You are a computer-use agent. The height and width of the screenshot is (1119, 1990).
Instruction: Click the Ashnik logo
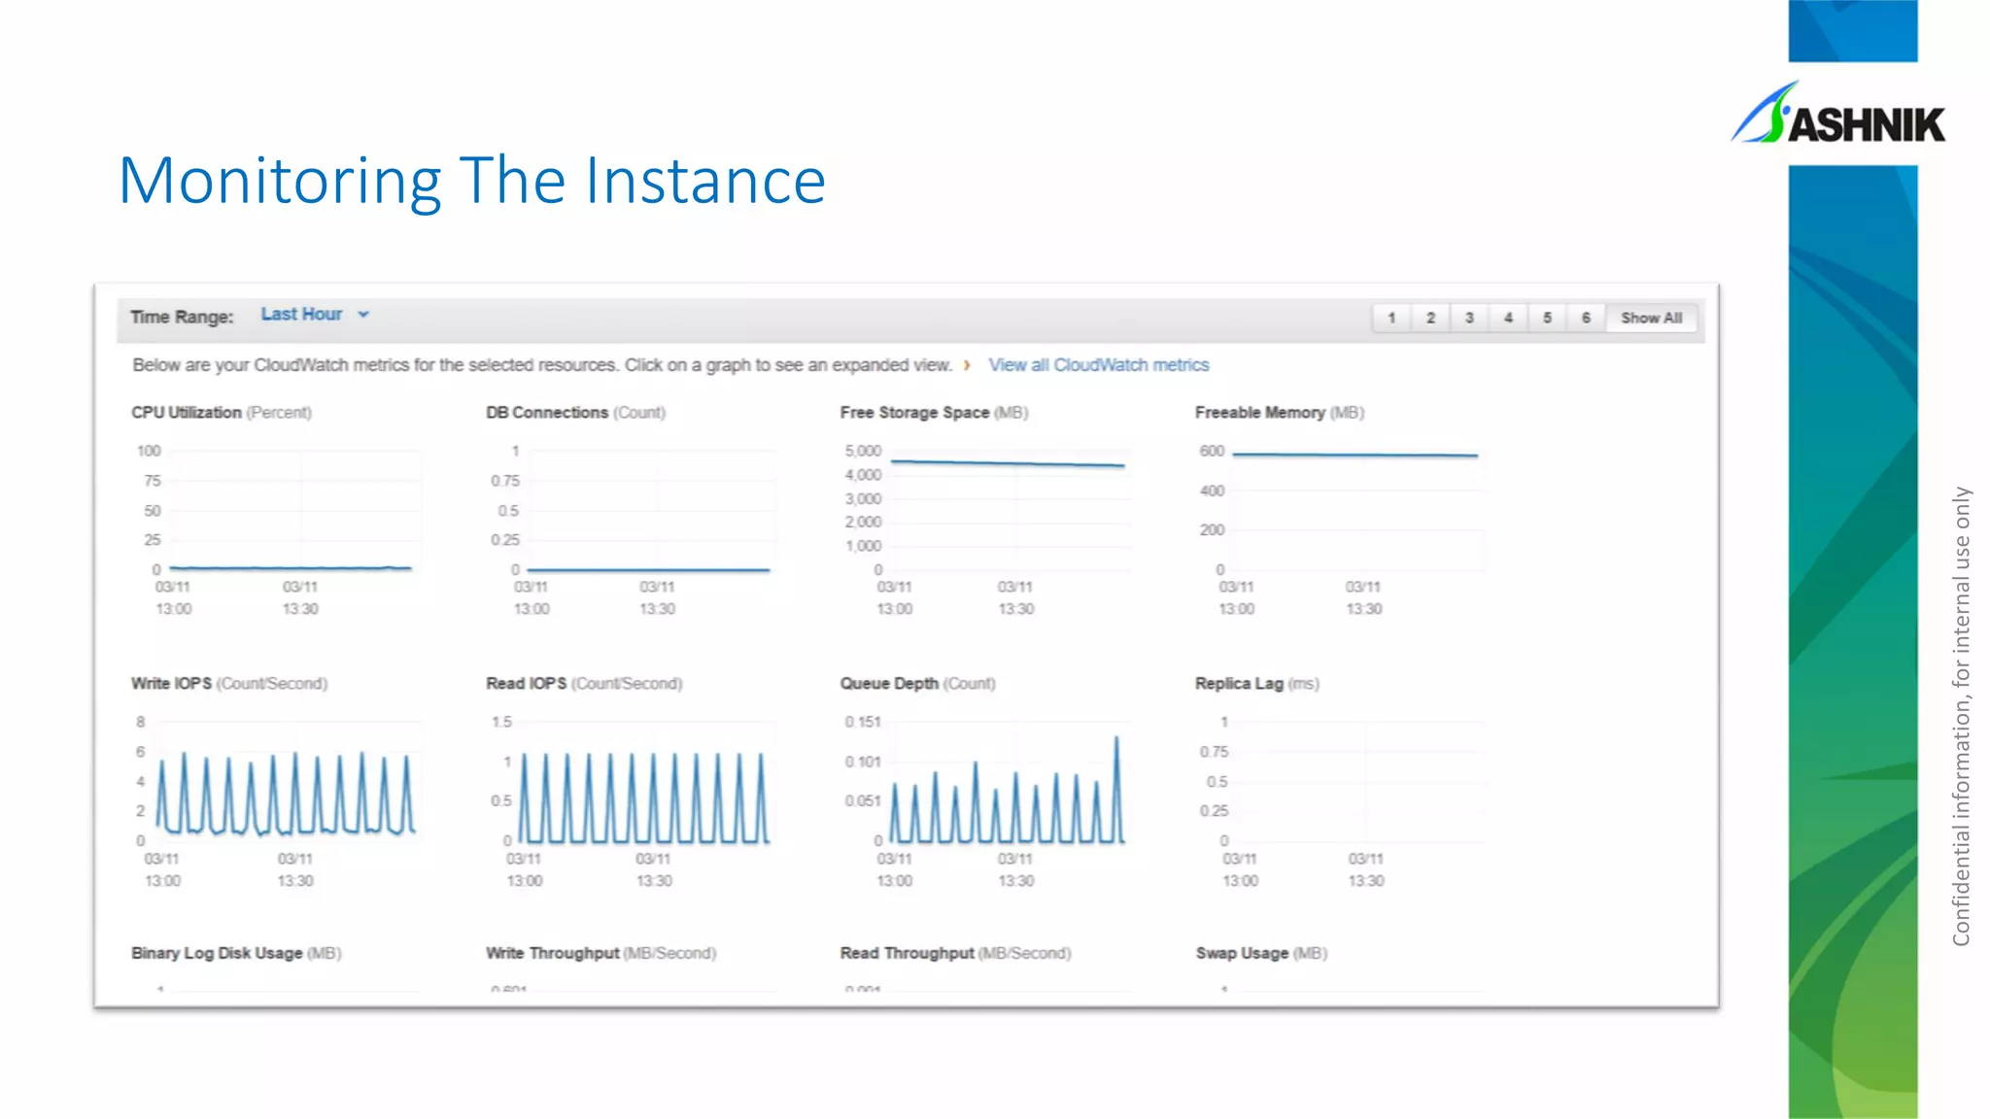(x=1838, y=114)
